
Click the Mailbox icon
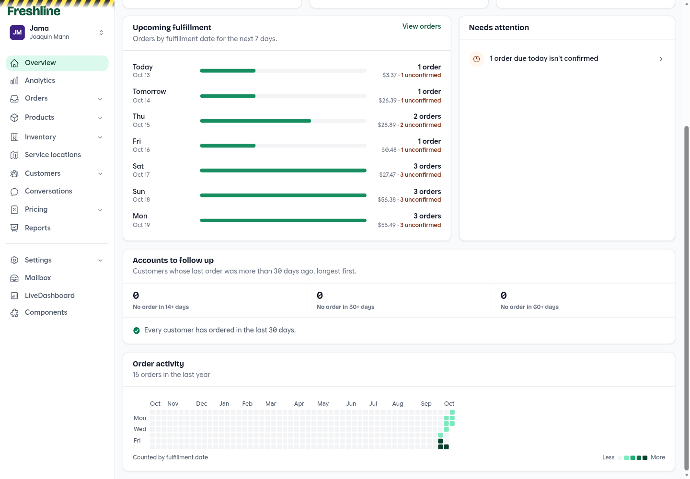pos(14,278)
